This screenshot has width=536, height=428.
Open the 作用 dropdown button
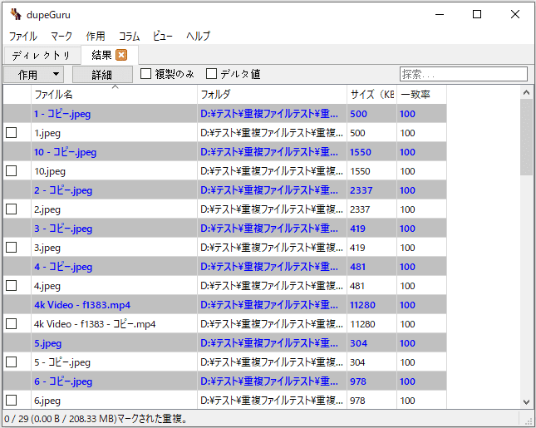point(33,75)
